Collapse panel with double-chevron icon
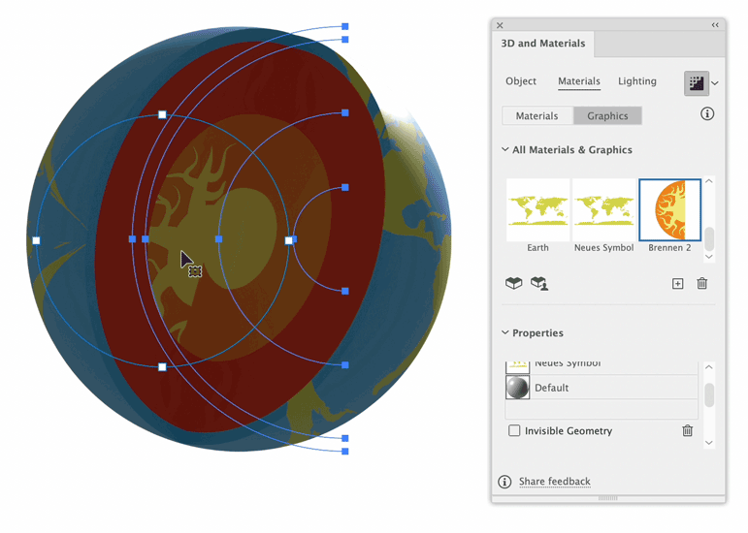Image resolution: width=748 pixels, height=533 pixels. click(715, 25)
